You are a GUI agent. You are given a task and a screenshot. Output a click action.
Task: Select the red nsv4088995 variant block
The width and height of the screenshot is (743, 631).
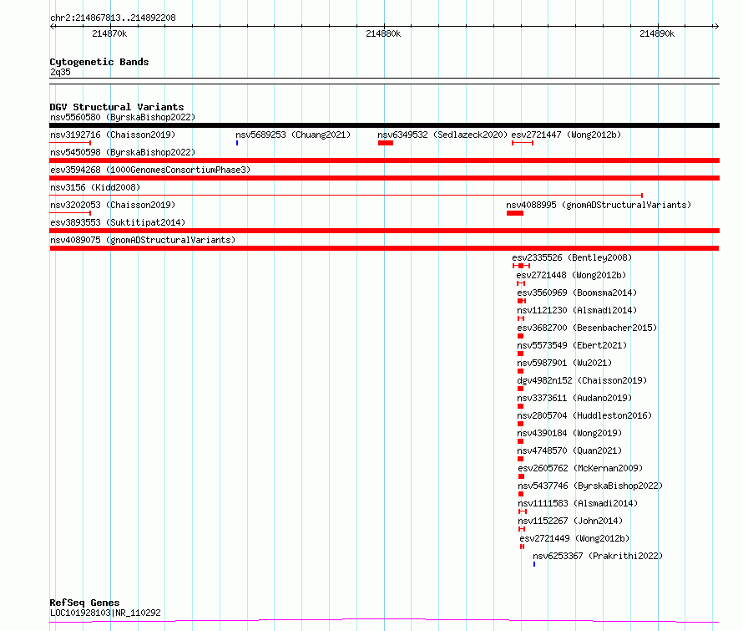pos(515,213)
